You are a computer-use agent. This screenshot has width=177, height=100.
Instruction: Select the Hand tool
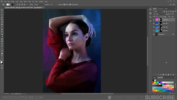pos(2,53)
